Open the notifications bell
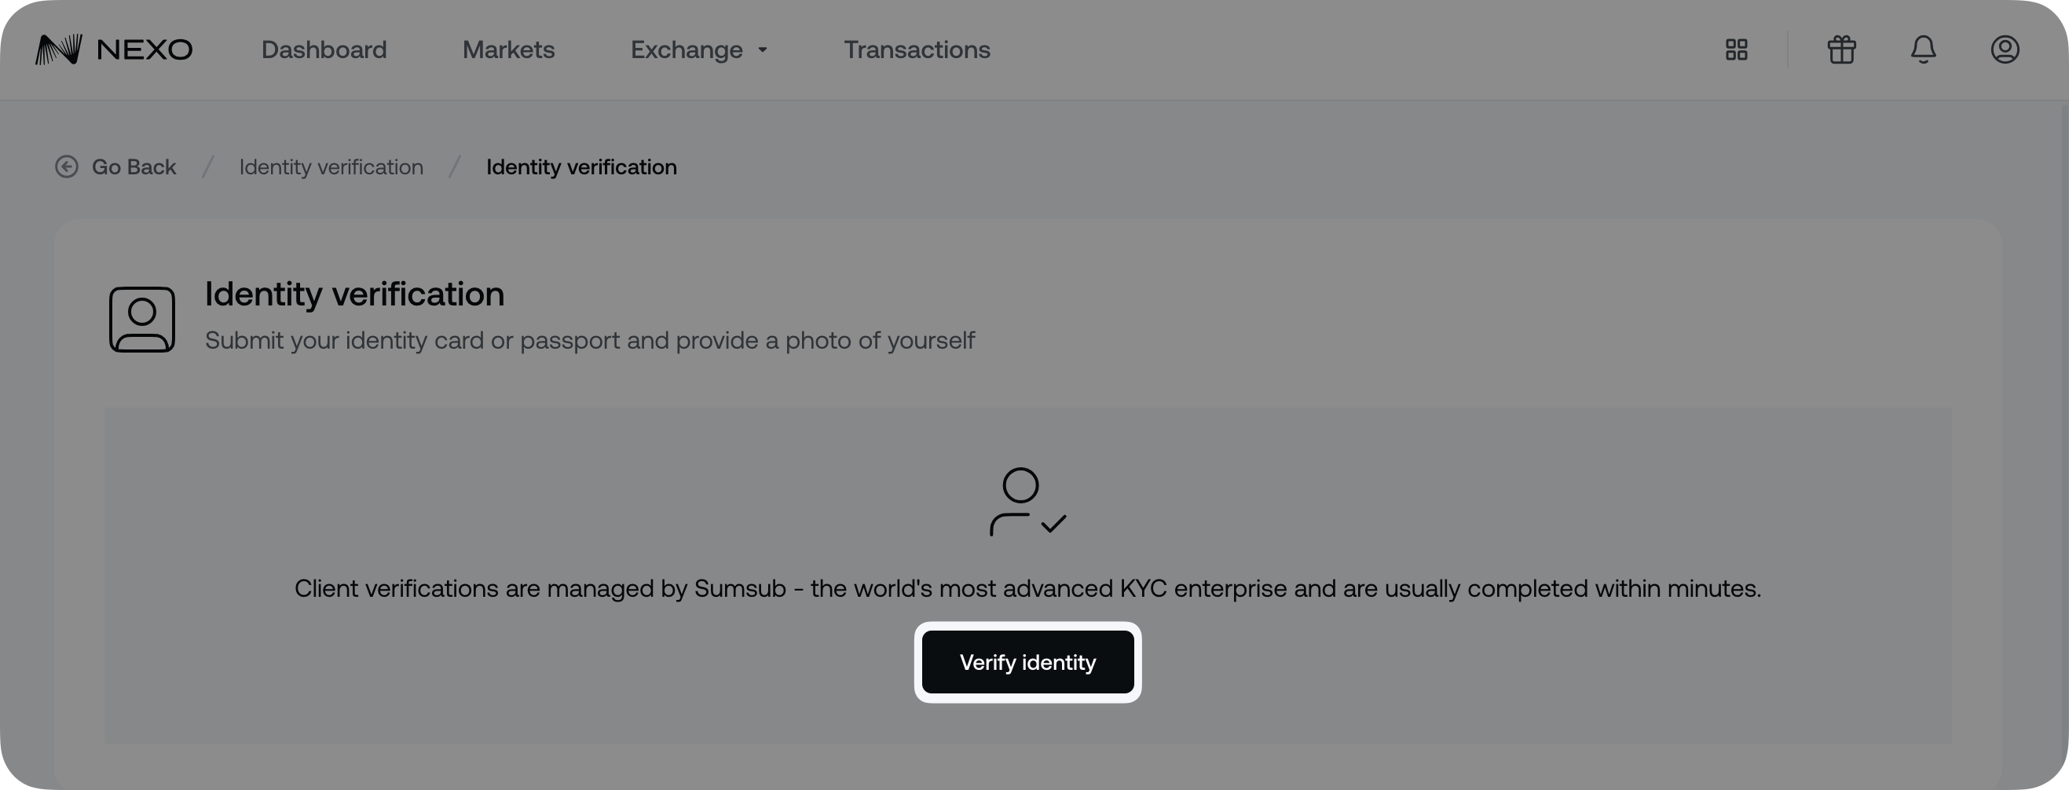This screenshot has height=790, width=2069. pyautogui.click(x=1924, y=49)
